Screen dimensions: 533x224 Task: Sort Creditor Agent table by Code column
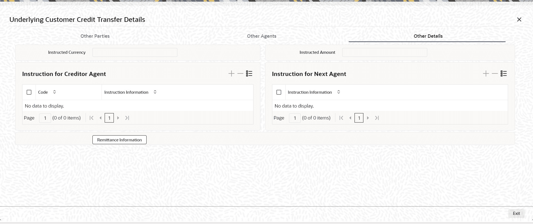[x=54, y=92]
